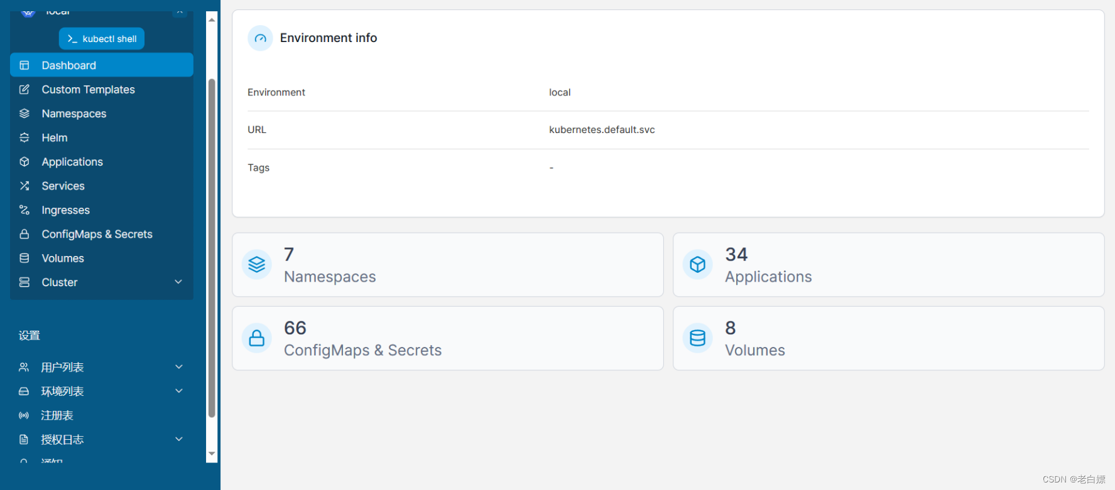
Task: Click the 'Environment info' heading
Action: [329, 38]
